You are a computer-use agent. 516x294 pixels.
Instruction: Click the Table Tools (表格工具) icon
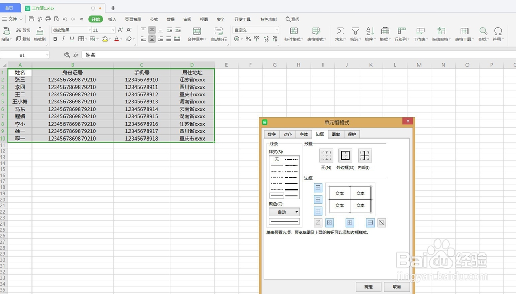(x=464, y=31)
